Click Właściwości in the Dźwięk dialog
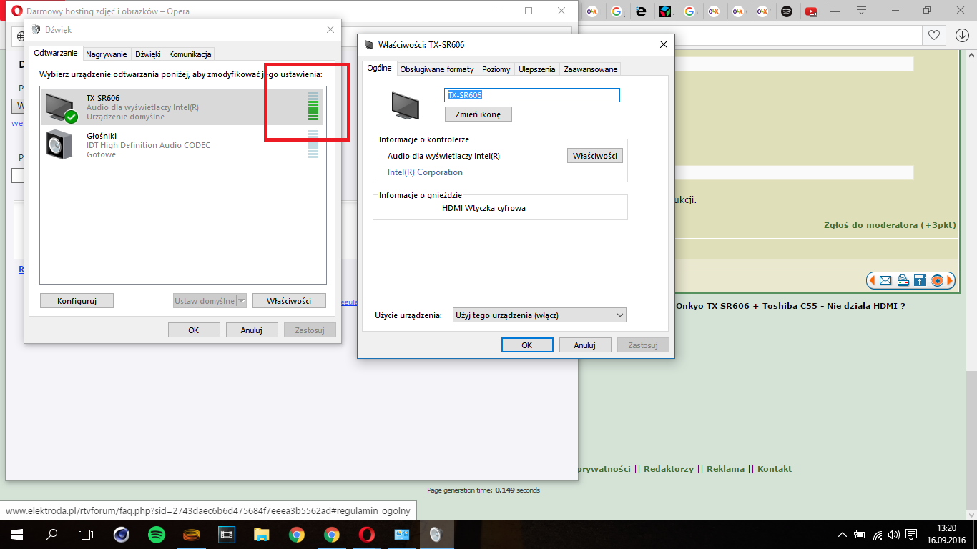977x549 pixels. [289, 301]
